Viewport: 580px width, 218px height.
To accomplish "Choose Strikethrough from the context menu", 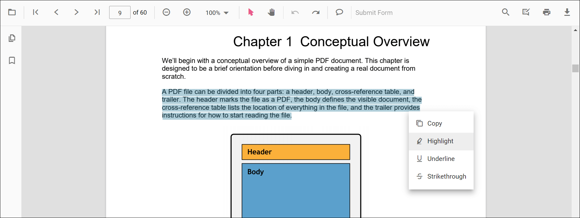I will coord(441,176).
